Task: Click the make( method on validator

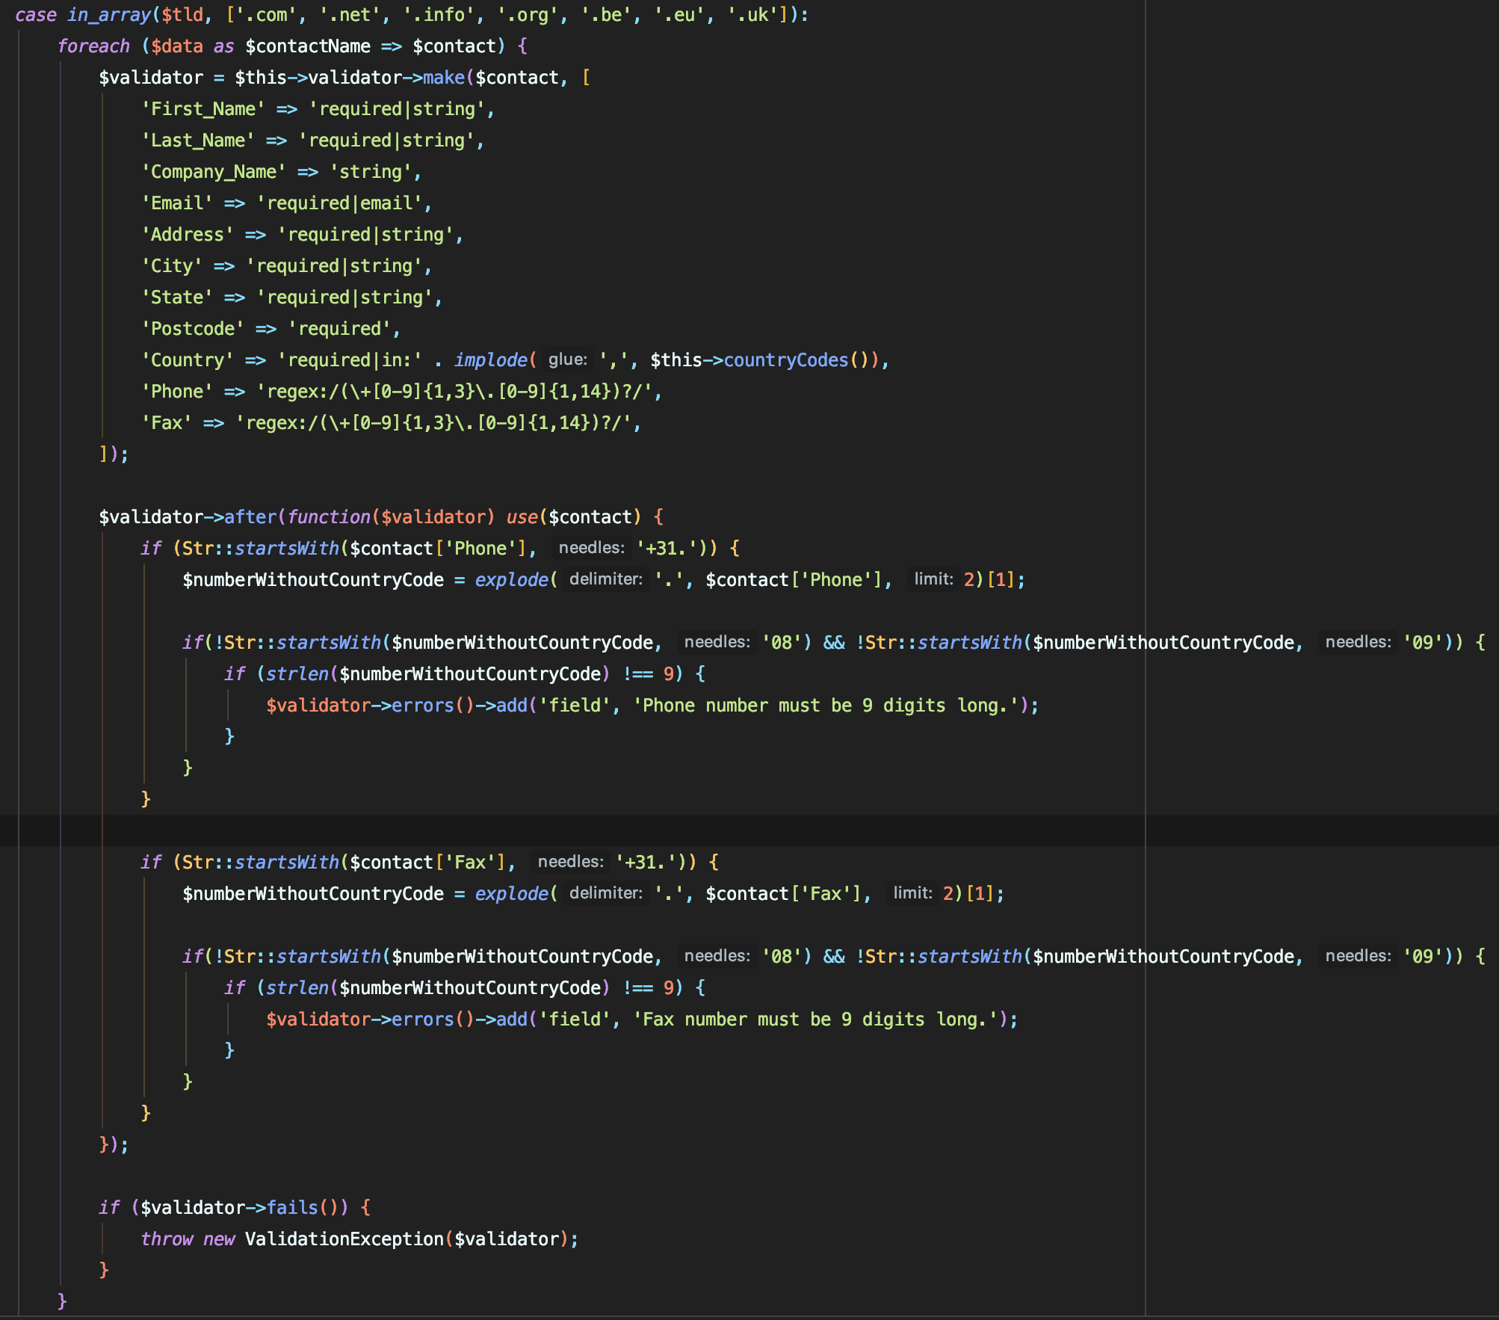Action: [444, 78]
